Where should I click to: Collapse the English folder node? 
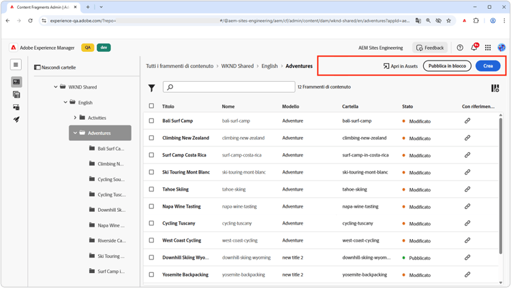pos(65,103)
